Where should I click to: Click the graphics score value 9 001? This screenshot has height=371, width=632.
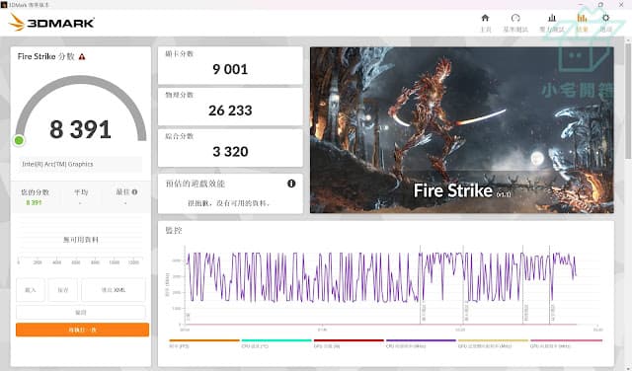point(230,69)
